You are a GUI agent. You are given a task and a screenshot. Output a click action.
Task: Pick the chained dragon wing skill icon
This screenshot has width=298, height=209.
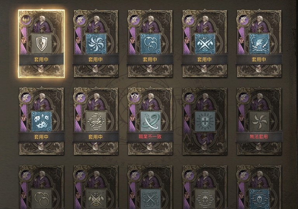[259, 44]
